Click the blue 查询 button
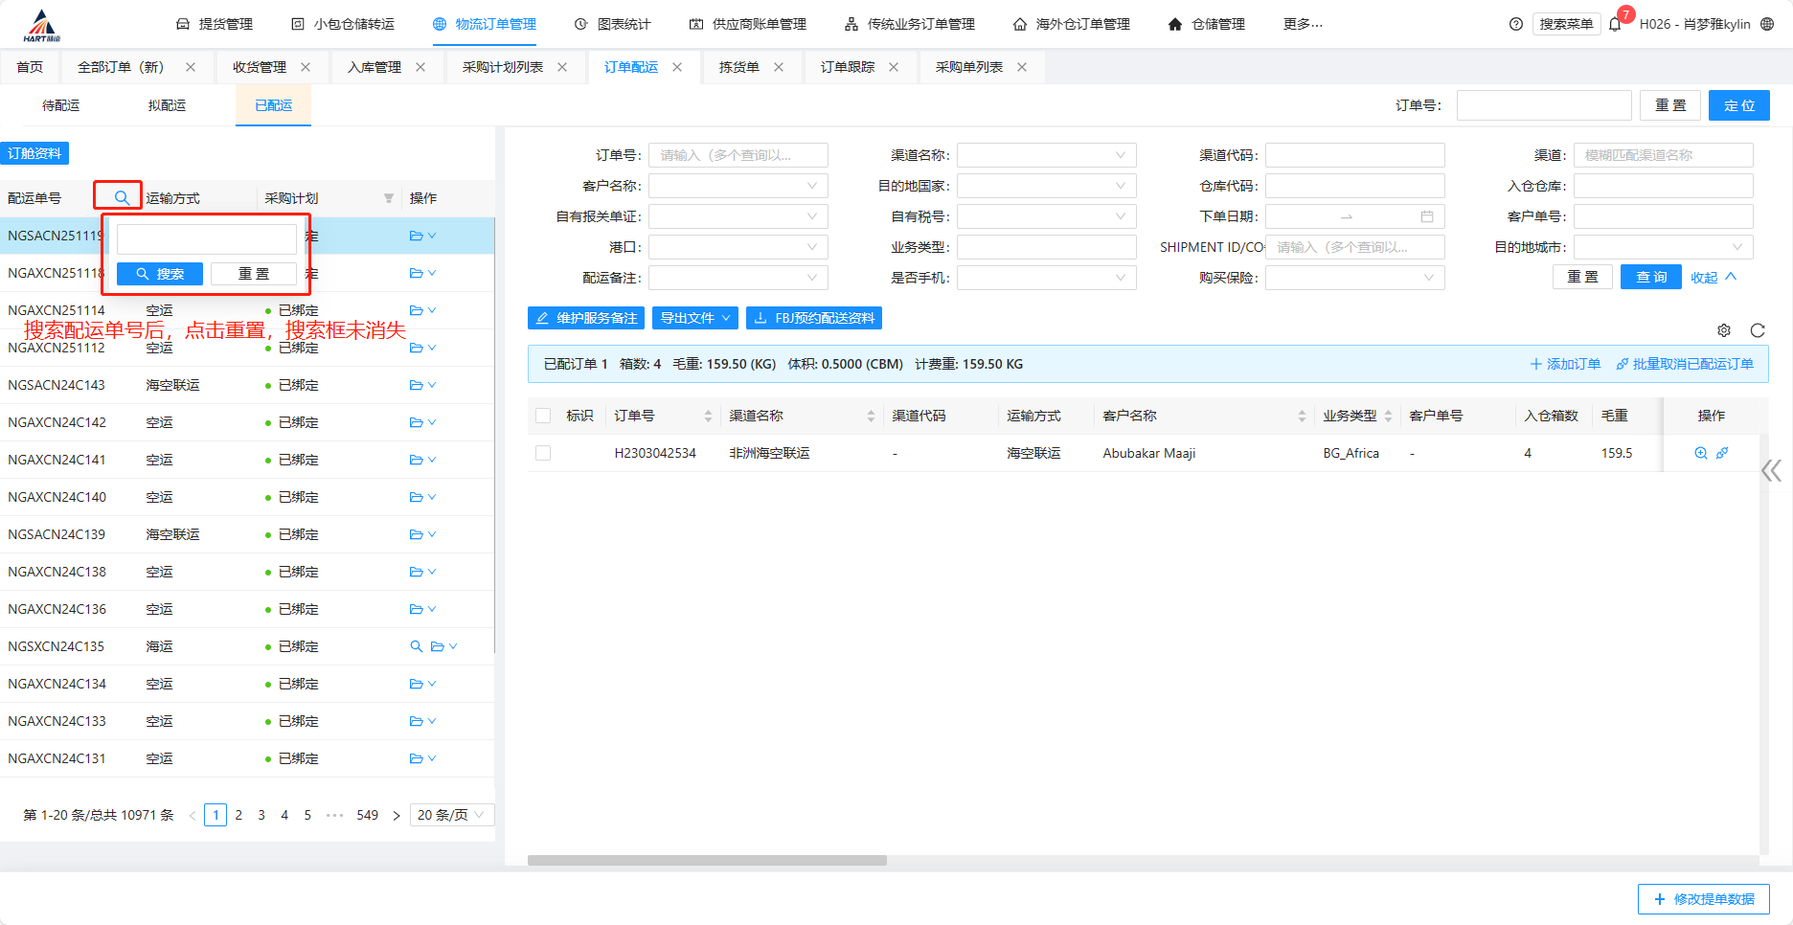This screenshot has width=1793, height=925. (x=1650, y=277)
